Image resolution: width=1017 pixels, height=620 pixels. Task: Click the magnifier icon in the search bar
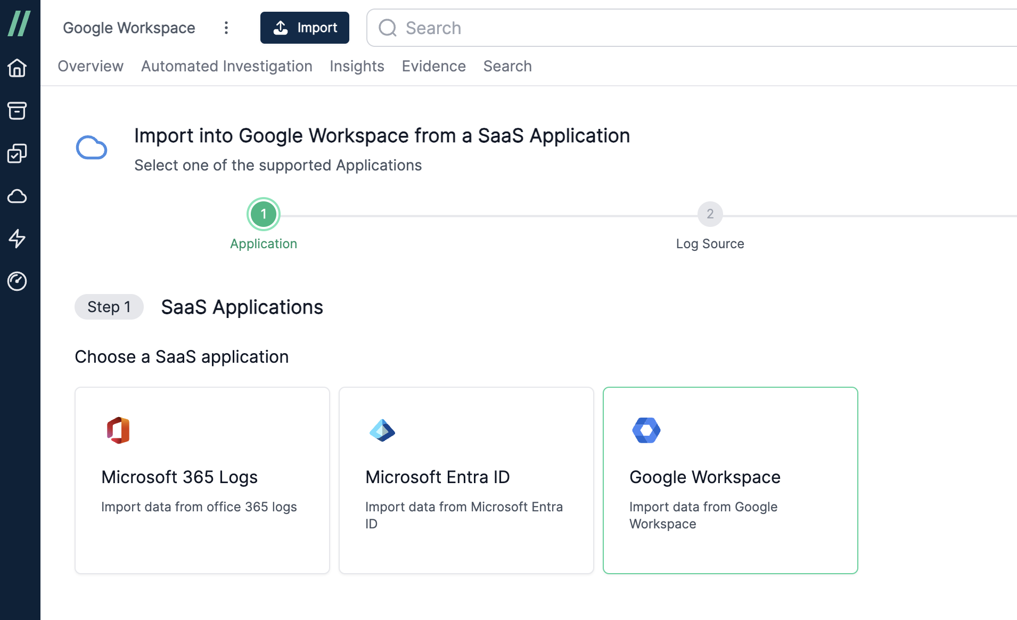pos(388,28)
